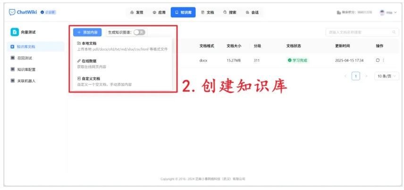
Task: Open the more options icon in docx row
Action: [383, 60]
